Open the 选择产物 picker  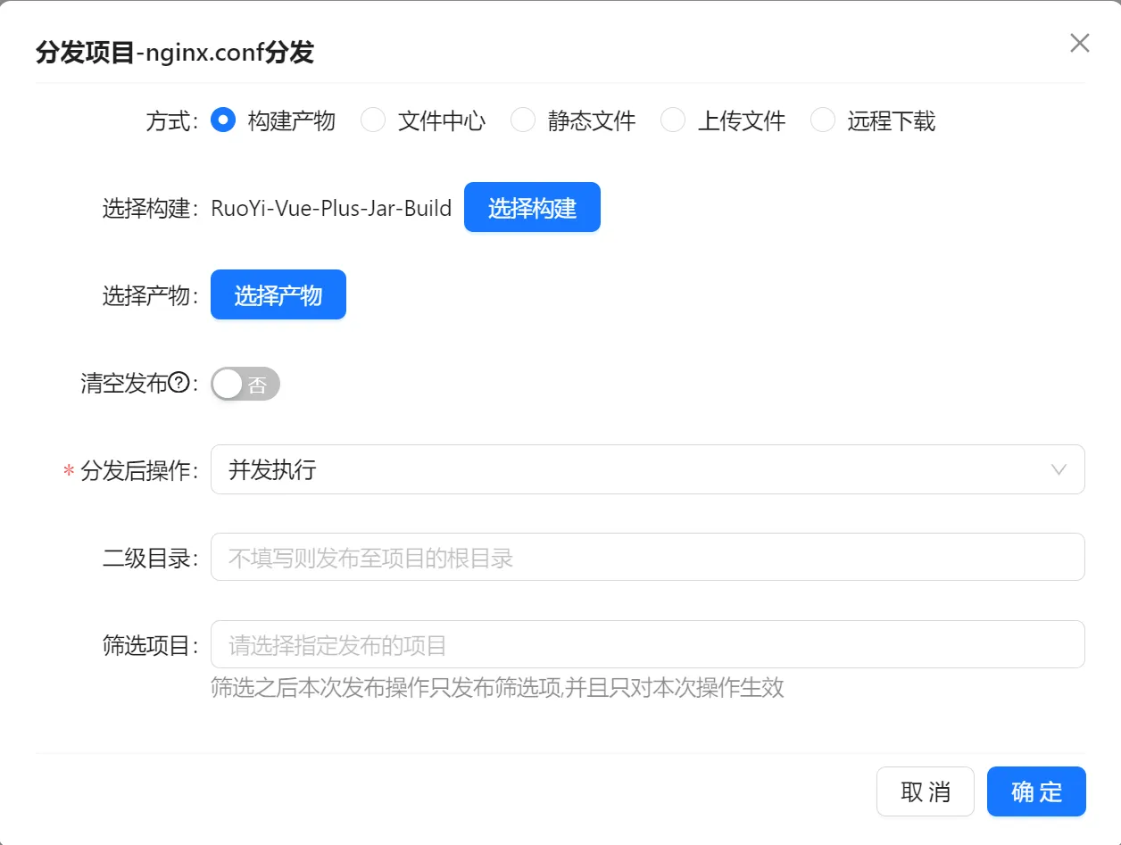pos(278,294)
